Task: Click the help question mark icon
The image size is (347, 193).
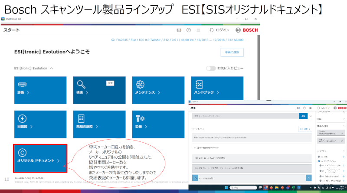Action: (x=189, y=30)
